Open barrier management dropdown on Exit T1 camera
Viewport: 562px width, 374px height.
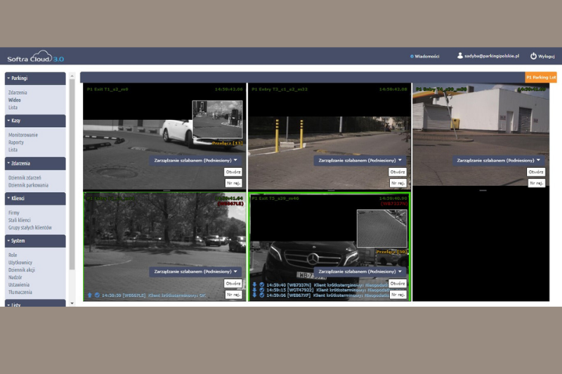(x=196, y=160)
